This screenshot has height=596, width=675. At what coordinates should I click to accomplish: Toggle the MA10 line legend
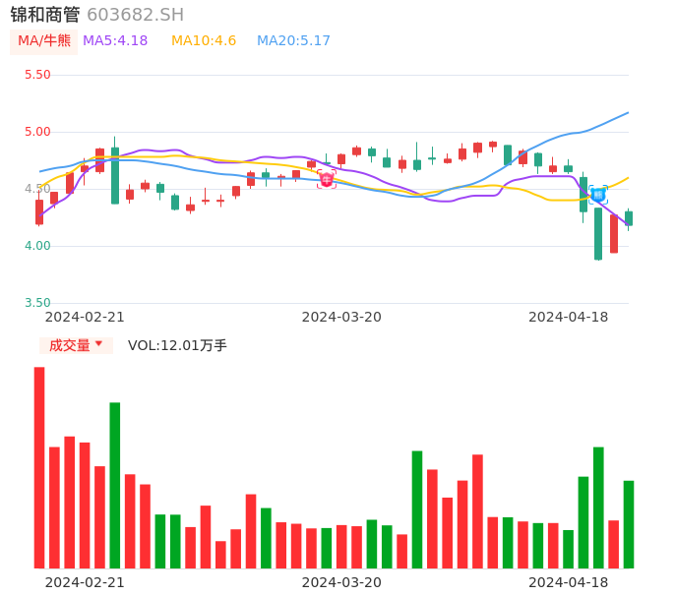[204, 41]
